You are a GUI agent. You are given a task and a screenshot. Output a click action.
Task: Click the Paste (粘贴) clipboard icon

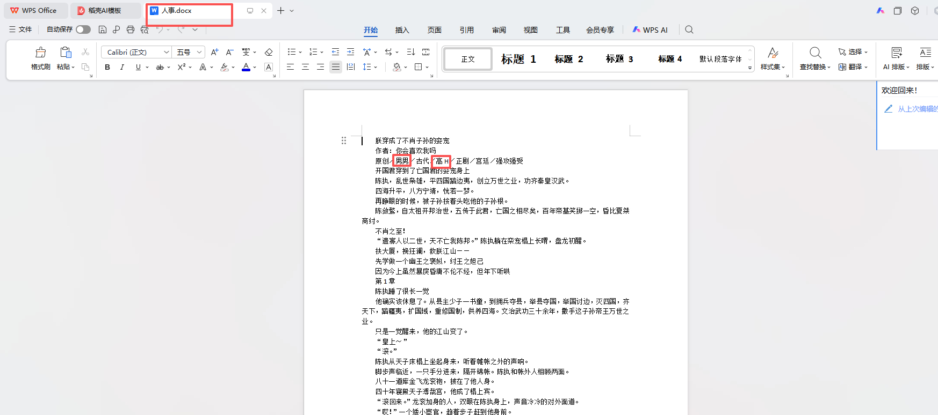pyautogui.click(x=66, y=53)
